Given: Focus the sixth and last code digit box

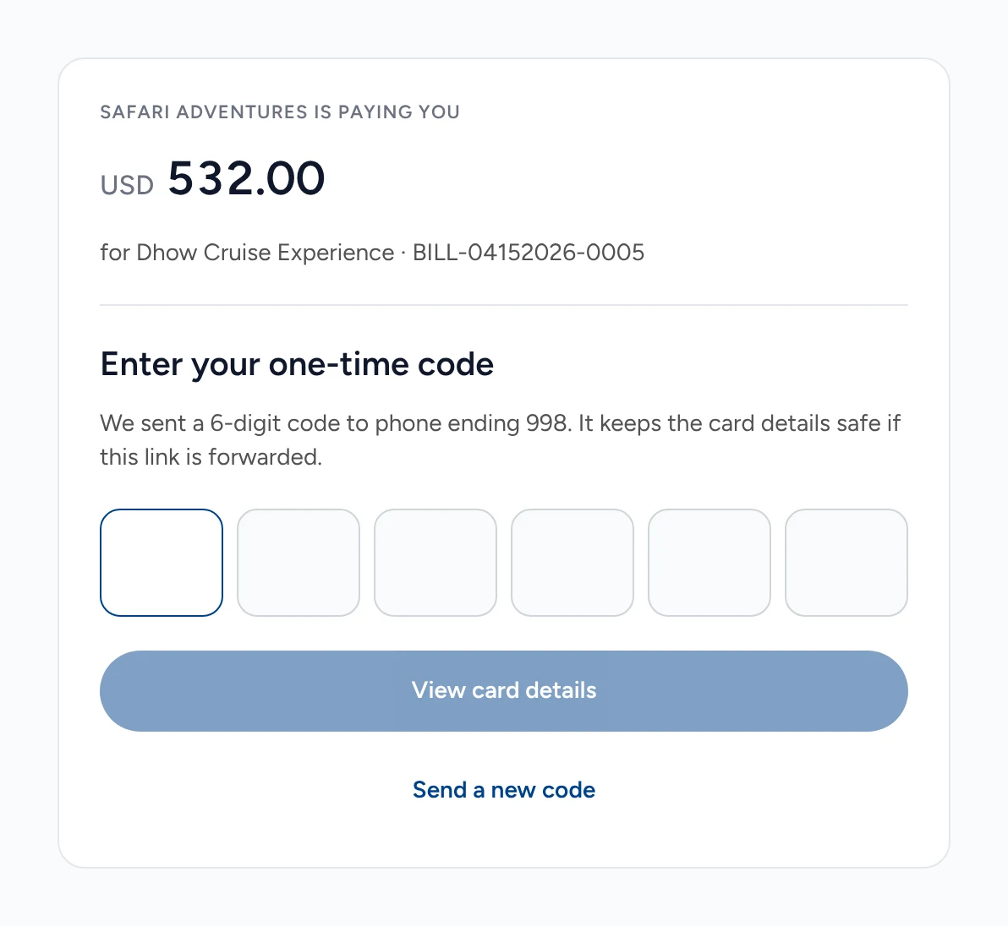Looking at the screenshot, I should [x=846, y=563].
